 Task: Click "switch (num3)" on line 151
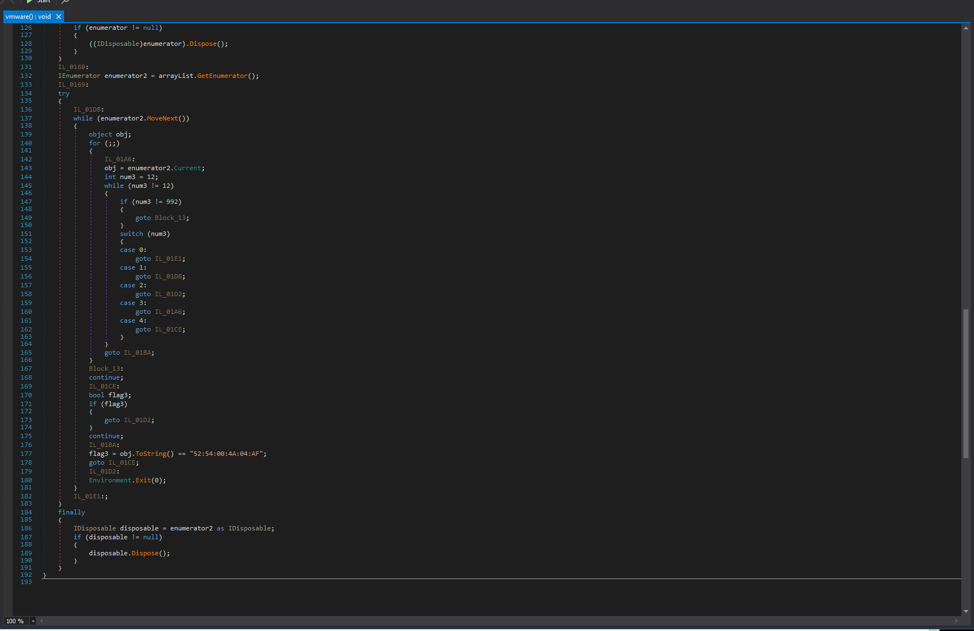click(x=145, y=234)
